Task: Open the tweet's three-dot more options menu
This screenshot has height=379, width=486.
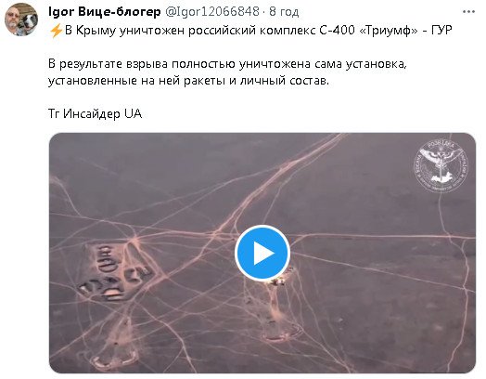Action: (468, 12)
